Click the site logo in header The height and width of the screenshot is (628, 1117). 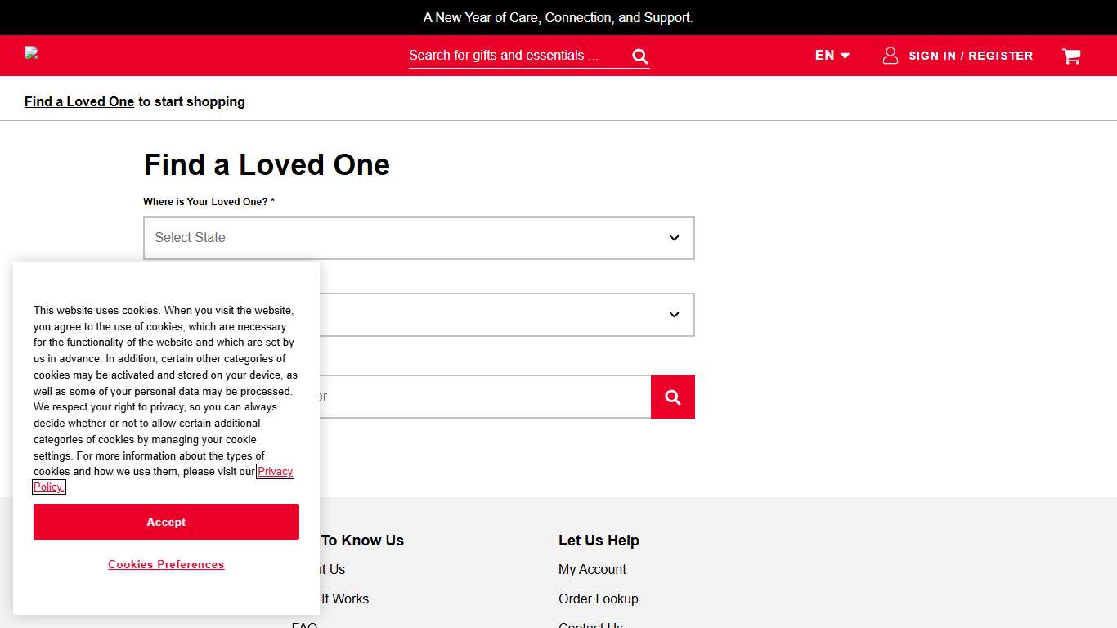point(32,53)
